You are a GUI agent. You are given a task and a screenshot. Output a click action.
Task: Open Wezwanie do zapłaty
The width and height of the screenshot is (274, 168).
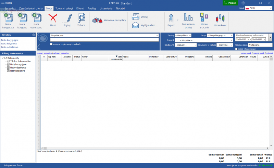click(x=109, y=20)
